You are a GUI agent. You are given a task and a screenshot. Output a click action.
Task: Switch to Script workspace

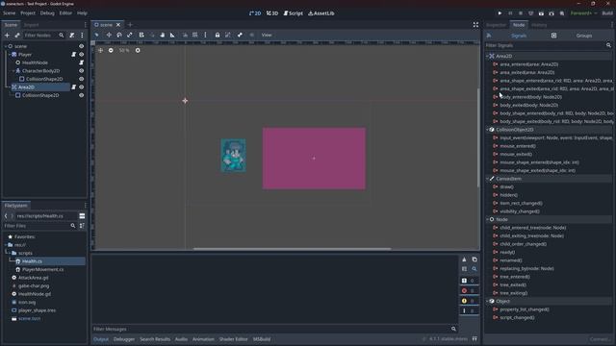coord(293,13)
